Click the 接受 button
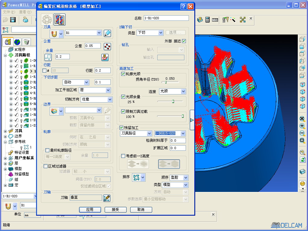This screenshot has height=231, width=308. pos(115,210)
